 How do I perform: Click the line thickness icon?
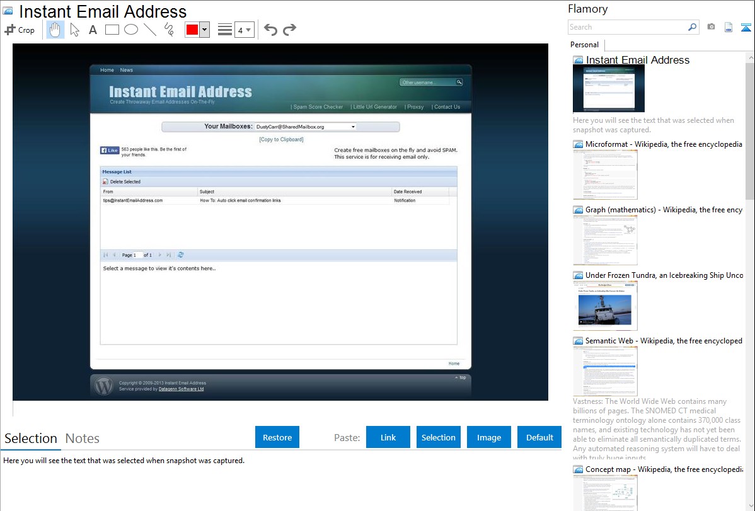click(225, 30)
